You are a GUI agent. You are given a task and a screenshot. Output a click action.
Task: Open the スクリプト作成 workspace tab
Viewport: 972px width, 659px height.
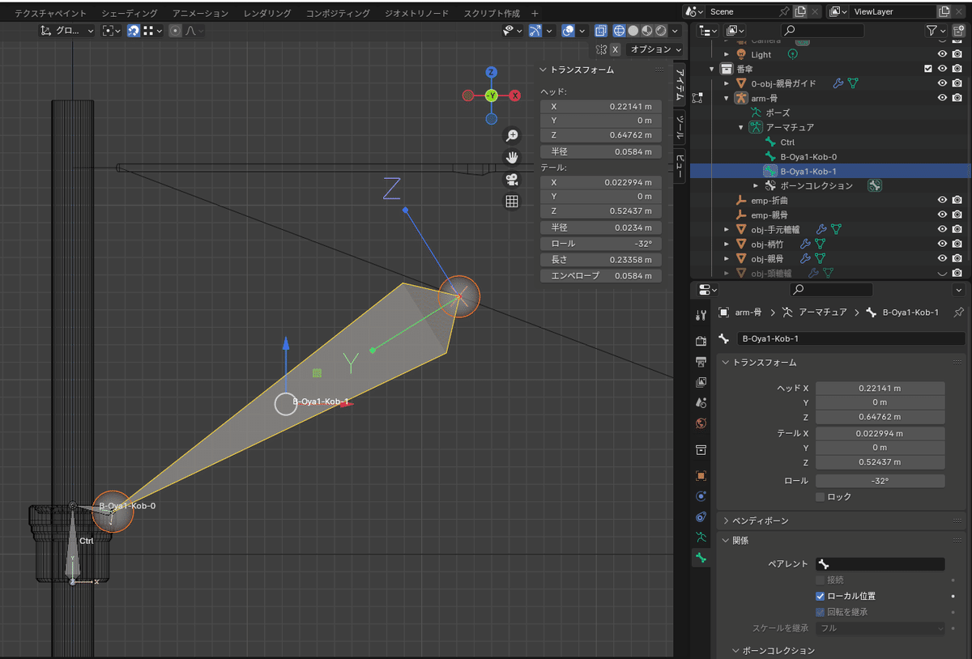tap(492, 14)
